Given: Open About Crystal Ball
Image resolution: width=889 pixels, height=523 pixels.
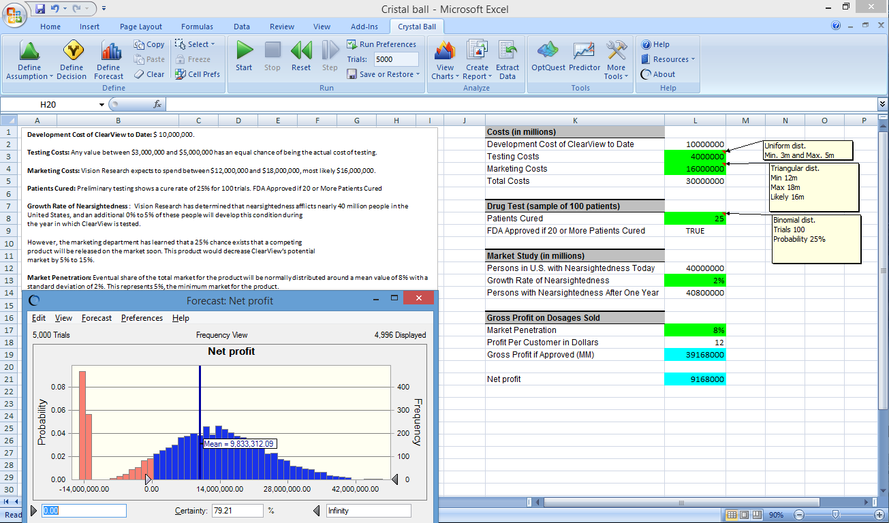Looking at the screenshot, I should [658, 74].
